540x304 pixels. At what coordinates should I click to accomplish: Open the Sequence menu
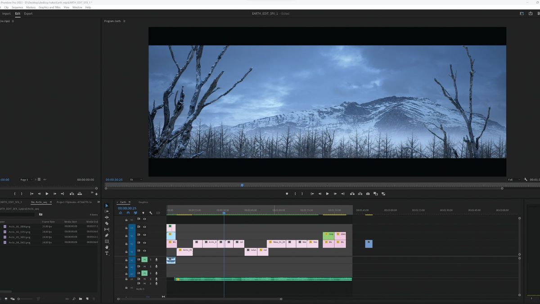pos(17,7)
